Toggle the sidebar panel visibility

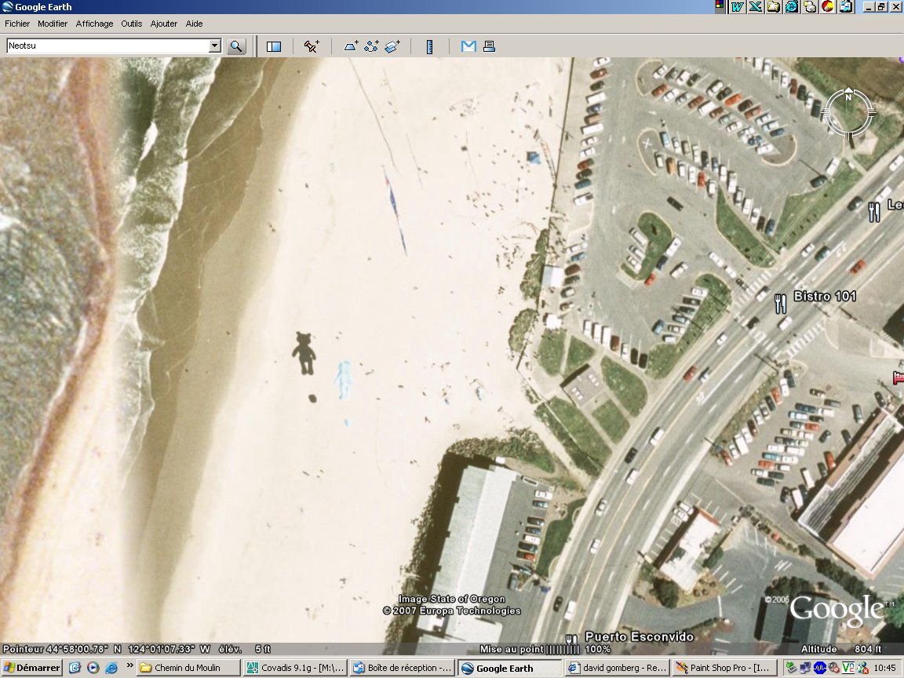(273, 46)
